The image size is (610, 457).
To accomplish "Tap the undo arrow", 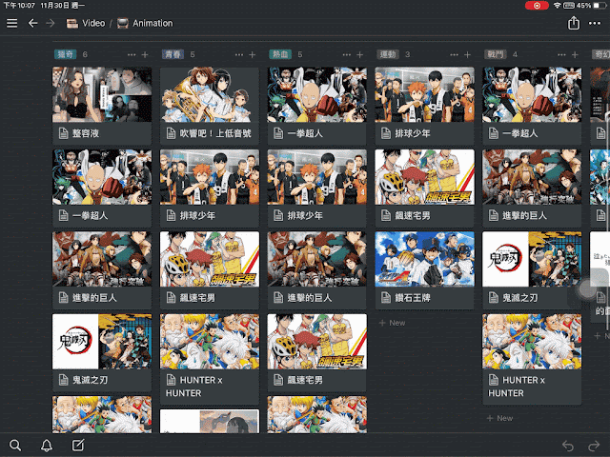I will click(568, 446).
